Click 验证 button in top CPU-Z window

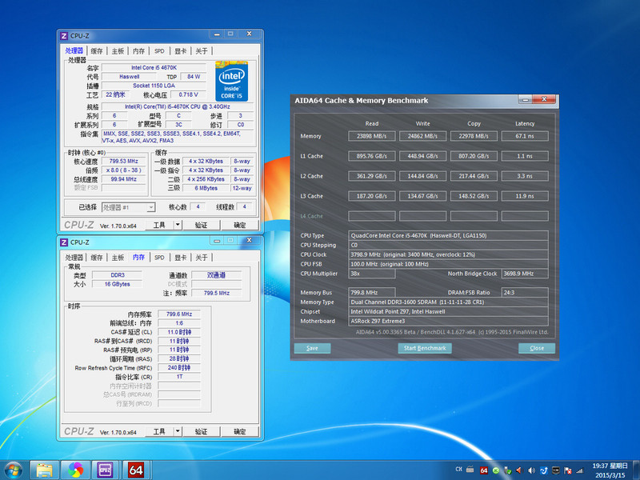pos(202,226)
